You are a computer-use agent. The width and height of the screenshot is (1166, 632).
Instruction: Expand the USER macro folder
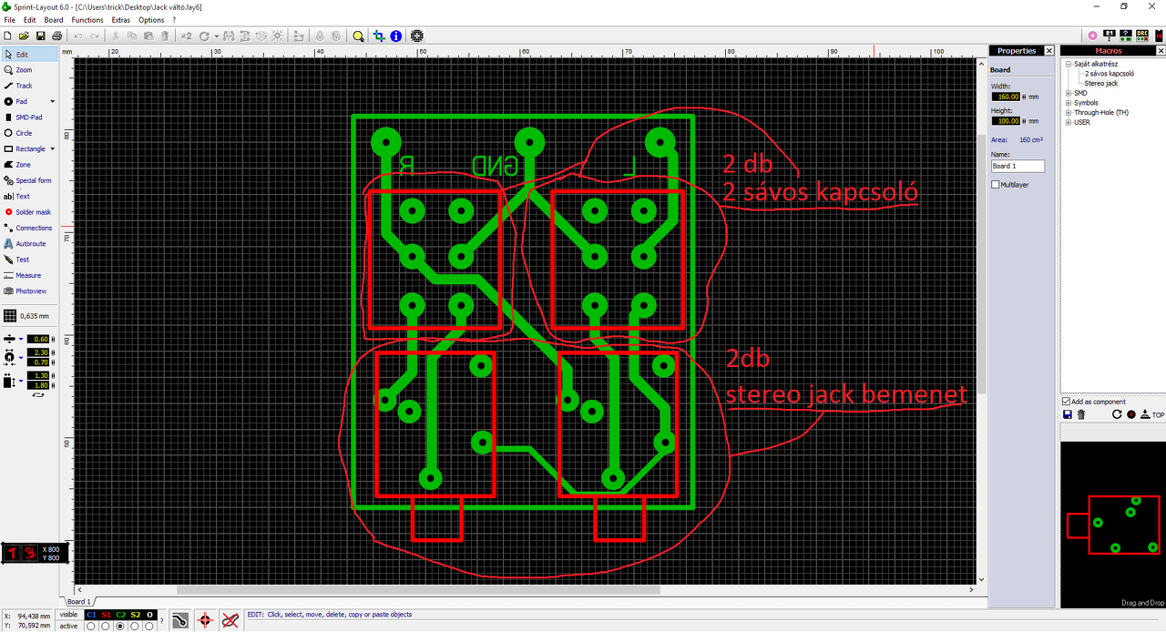pos(1068,122)
